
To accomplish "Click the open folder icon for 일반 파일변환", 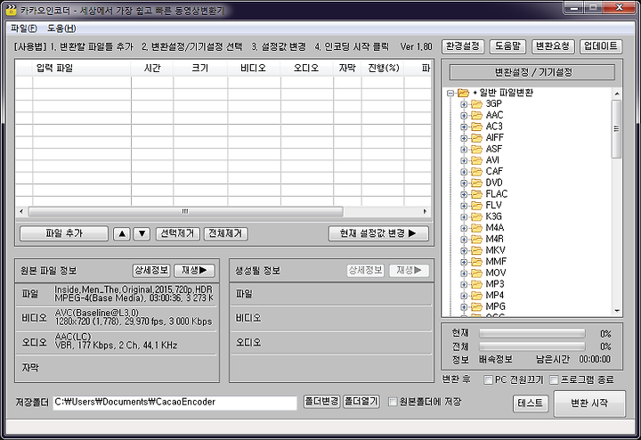I will (463, 93).
